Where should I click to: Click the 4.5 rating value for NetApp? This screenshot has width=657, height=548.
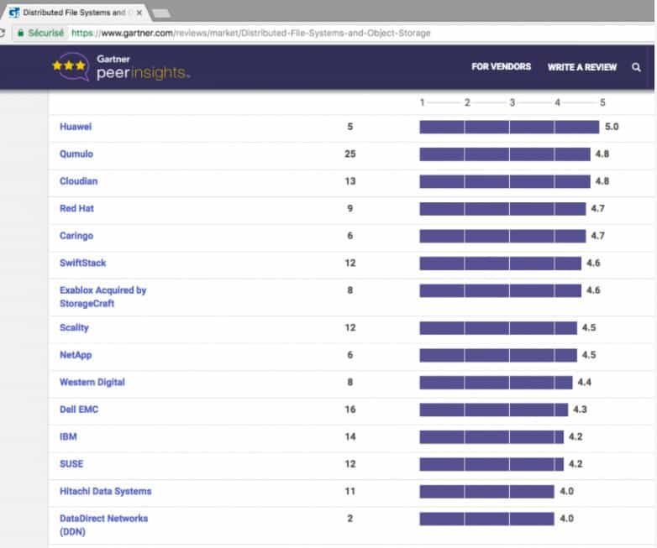tap(589, 355)
